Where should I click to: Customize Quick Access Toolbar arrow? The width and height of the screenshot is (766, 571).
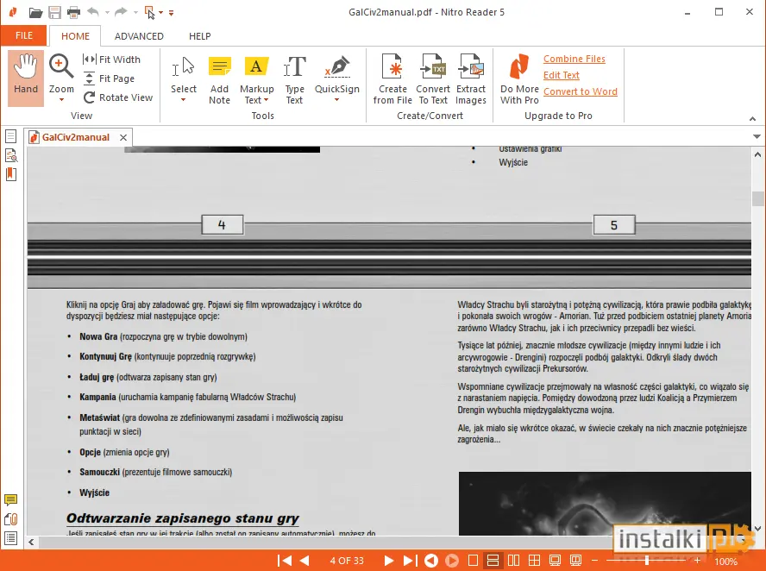coord(171,13)
